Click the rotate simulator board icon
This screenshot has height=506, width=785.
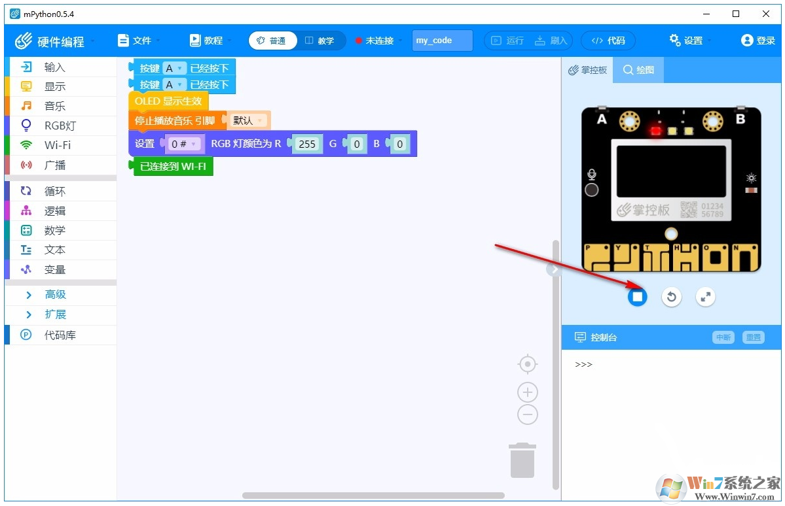[671, 297]
